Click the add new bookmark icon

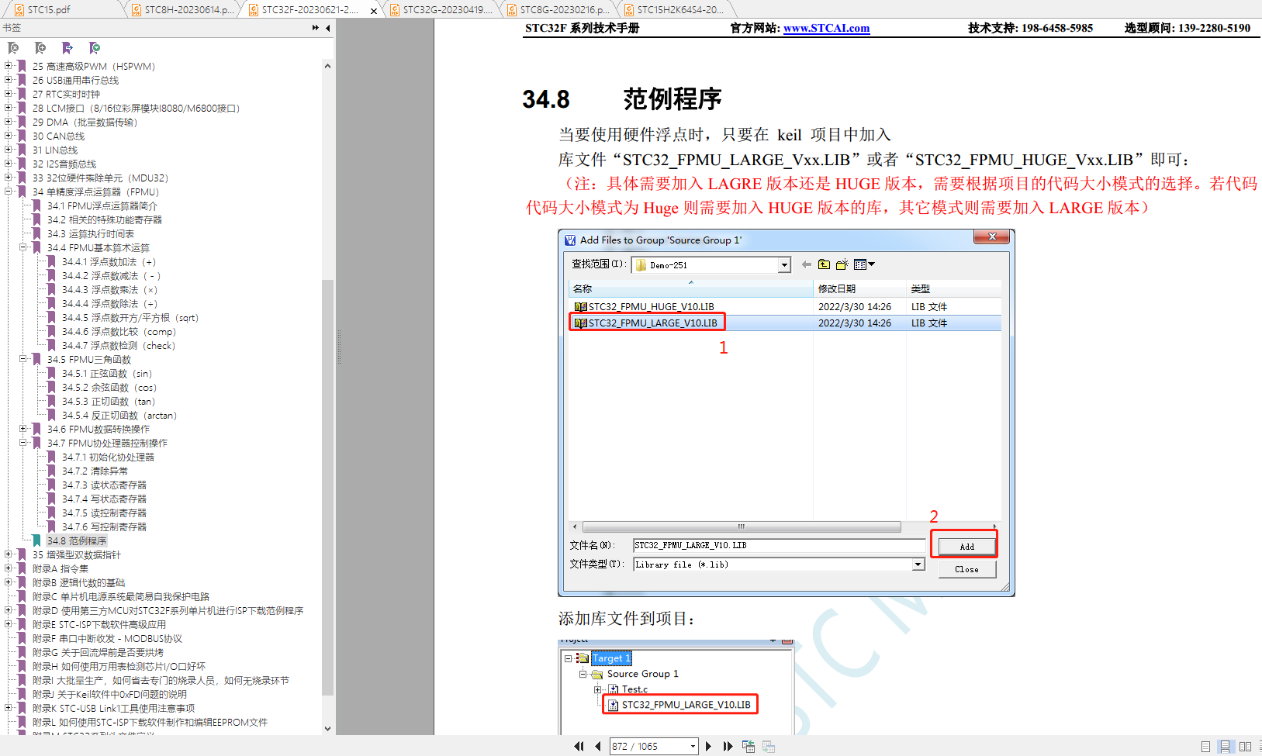pos(40,48)
